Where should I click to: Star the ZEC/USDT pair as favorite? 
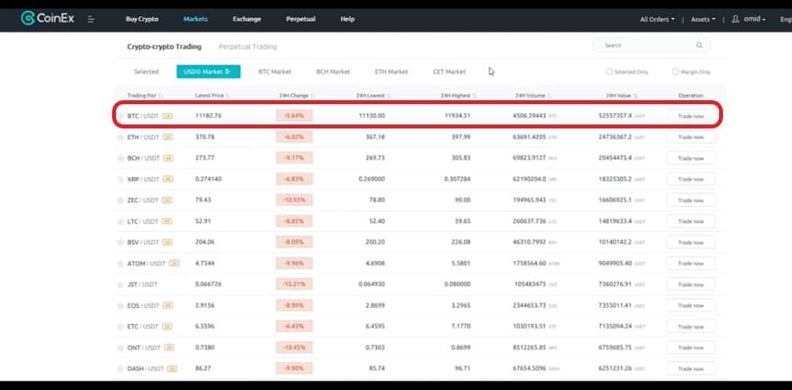click(x=120, y=200)
